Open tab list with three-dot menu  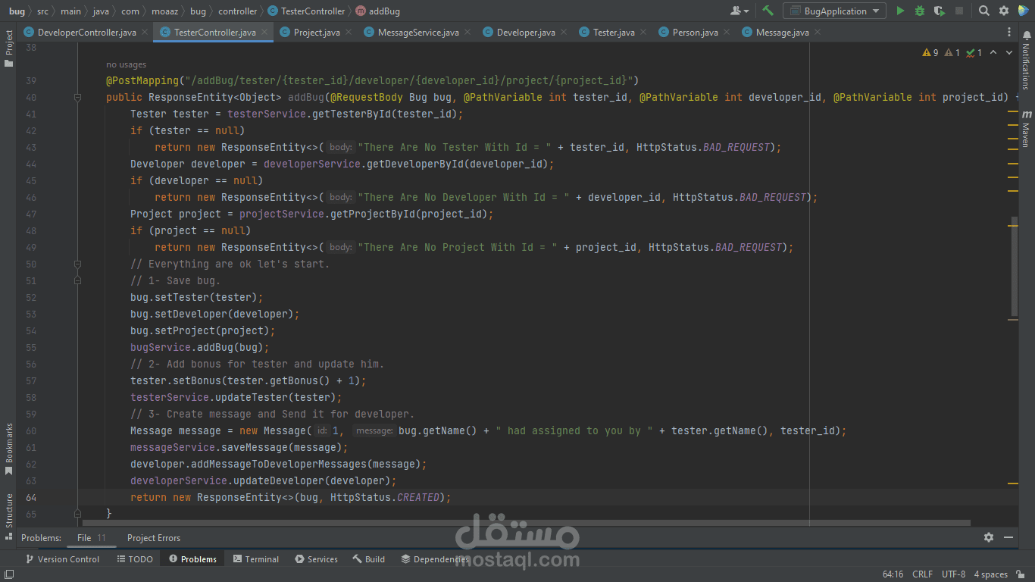pos(1009,32)
